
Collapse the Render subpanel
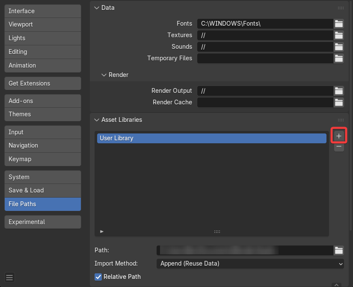coord(104,75)
